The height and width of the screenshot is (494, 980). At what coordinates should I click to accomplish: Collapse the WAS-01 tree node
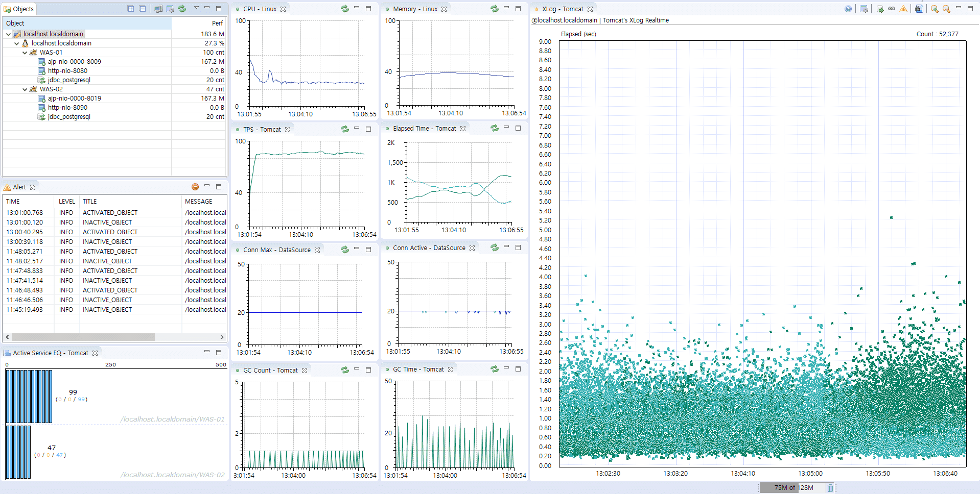pyautogui.click(x=25, y=53)
